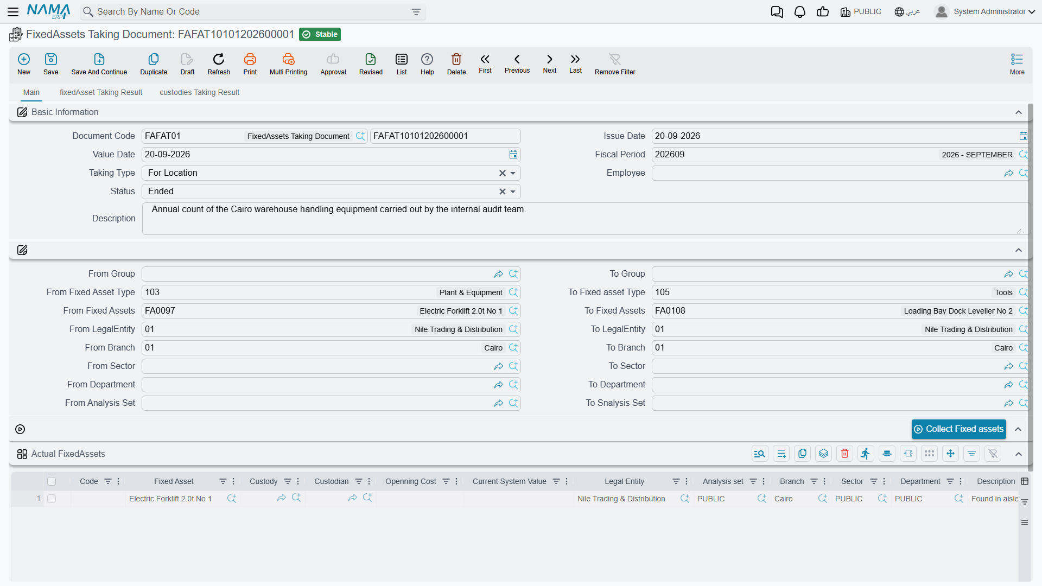Go to Last record

tap(575, 63)
